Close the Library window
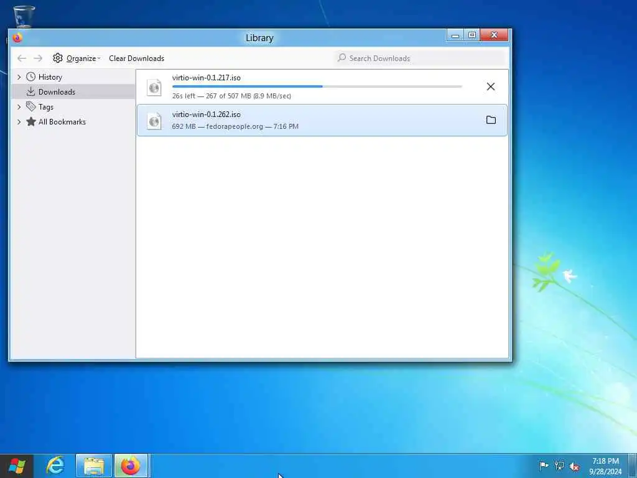The width and height of the screenshot is (637, 478). (494, 35)
